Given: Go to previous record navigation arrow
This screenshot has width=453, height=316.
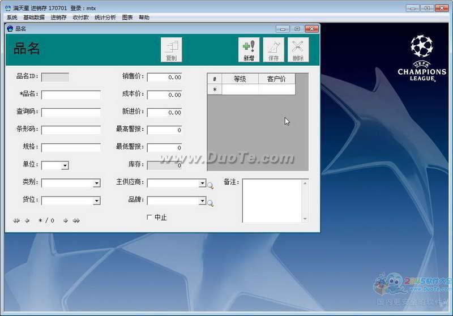Looking at the screenshot, I should [27, 221].
